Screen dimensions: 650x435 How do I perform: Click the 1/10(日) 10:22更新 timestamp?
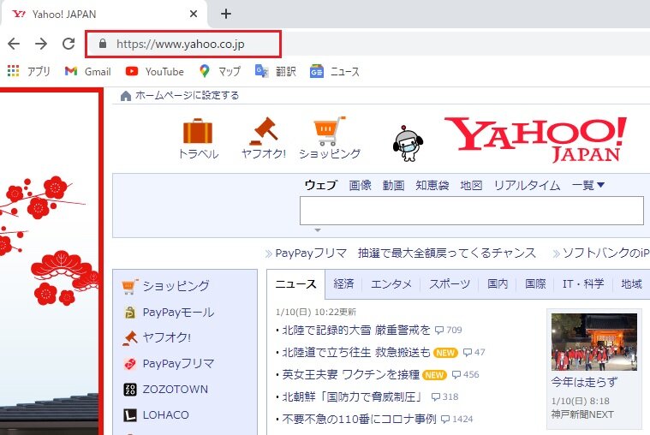tap(316, 312)
